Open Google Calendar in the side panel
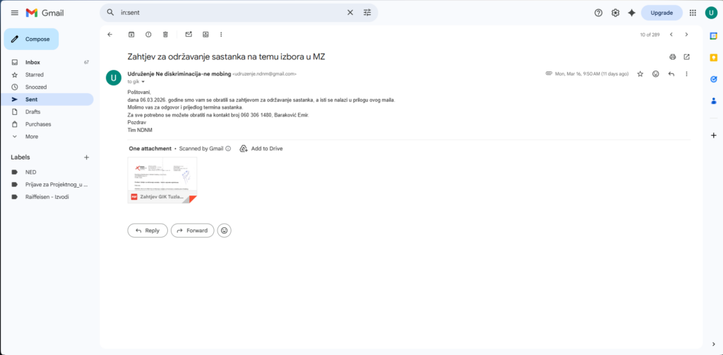Image resolution: width=723 pixels, height=355 pixels. pyautogui.click(x=713, y=36)
